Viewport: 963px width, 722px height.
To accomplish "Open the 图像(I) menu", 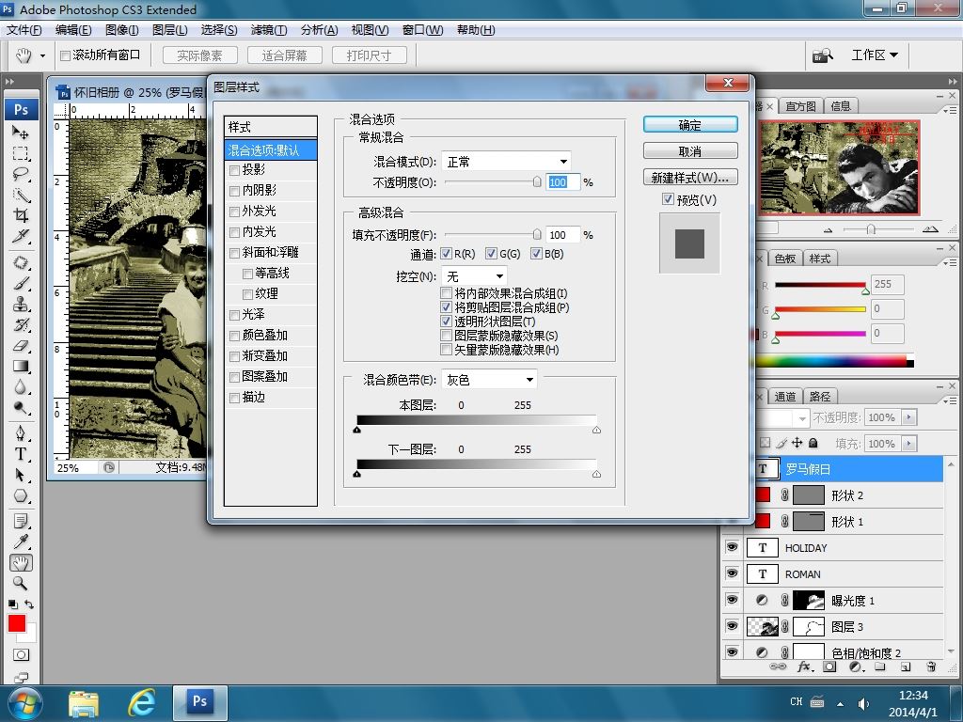I will coord(121,30).
